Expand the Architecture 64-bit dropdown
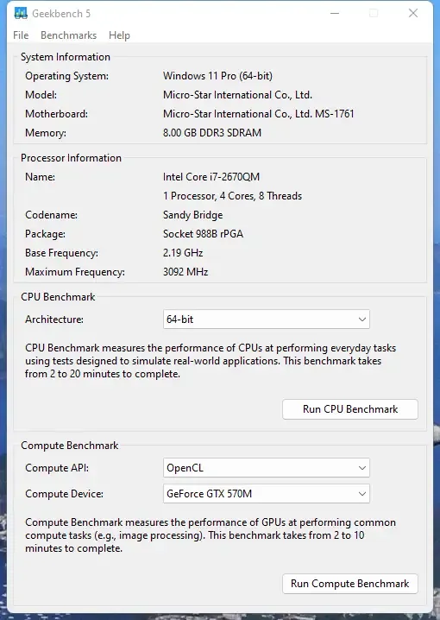 click(267, 319)
